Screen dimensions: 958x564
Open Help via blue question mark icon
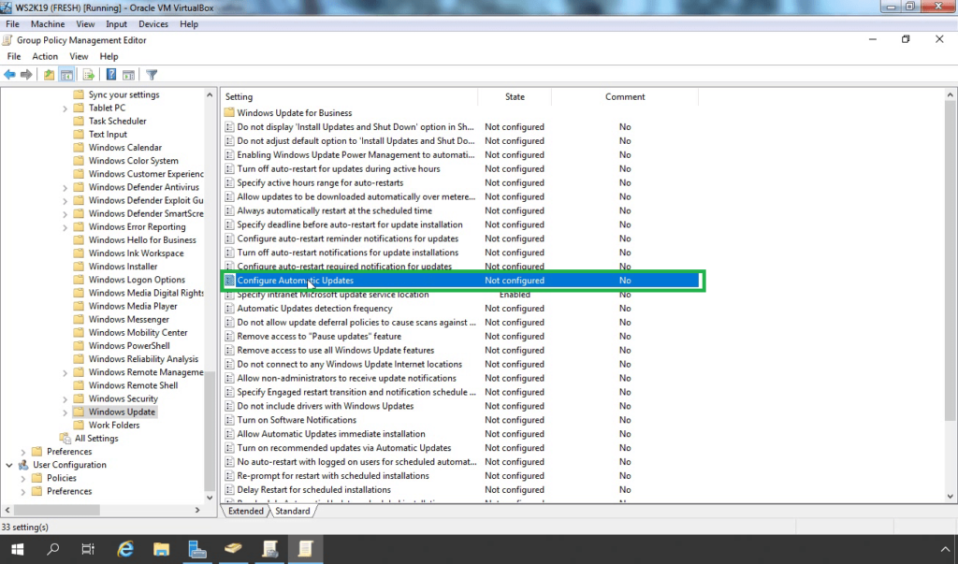click(x=110, y=75)
